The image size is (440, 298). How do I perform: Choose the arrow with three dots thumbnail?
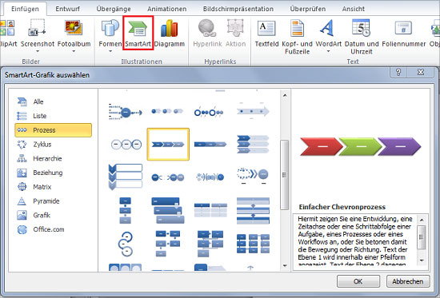[253, 112]
